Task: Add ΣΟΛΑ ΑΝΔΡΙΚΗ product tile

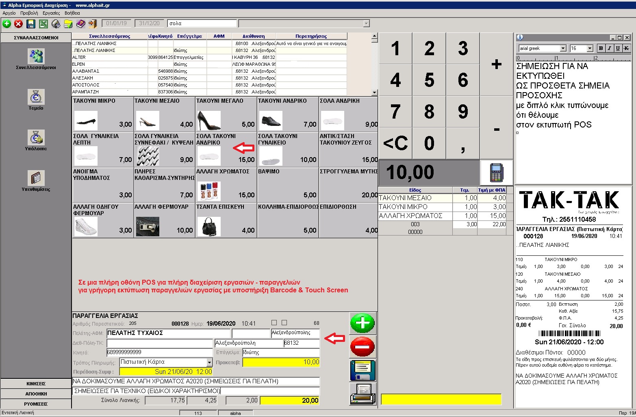Action: click(x=348, y=114)
